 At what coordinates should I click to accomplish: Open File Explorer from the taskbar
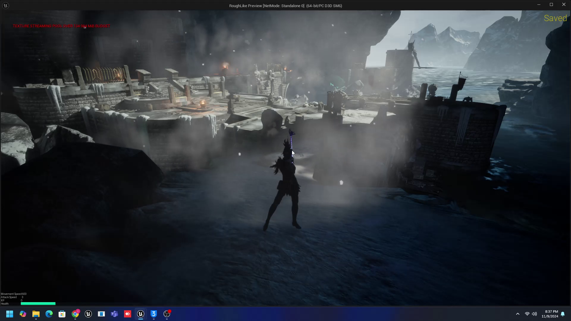(36, 314)
